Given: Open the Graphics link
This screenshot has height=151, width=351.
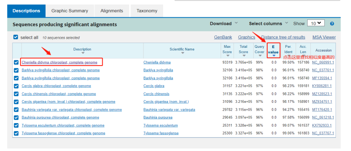Looking at the screenshot, I should (246, 37).
